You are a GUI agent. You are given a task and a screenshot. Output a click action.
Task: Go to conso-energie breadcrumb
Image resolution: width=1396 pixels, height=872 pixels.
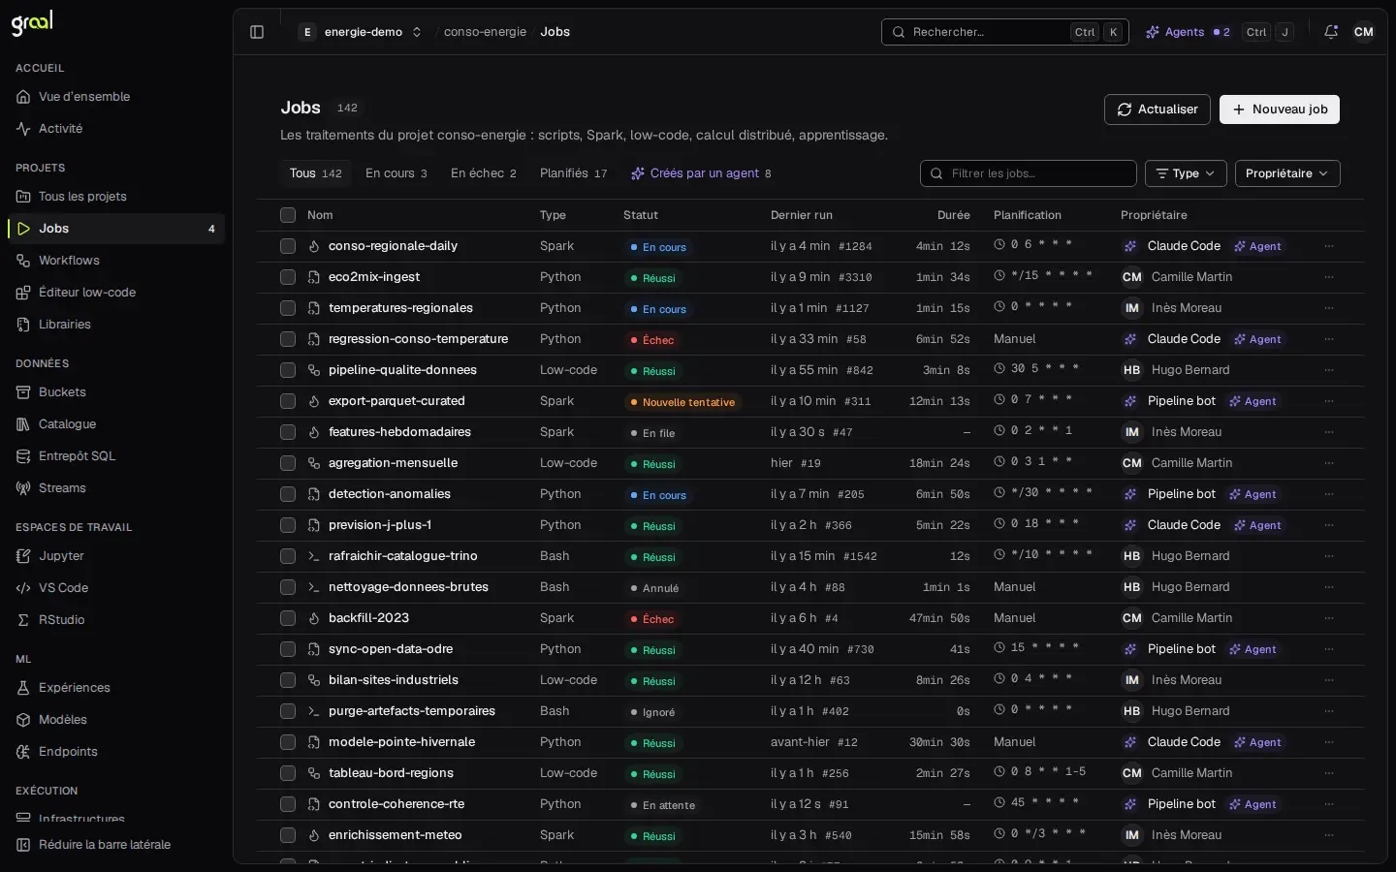pyautogui.click(x=485, y=32)
